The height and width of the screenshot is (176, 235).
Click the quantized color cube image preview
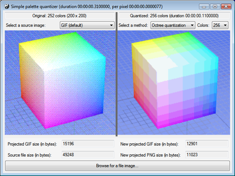pyautogui.click(x=174, y=82)
